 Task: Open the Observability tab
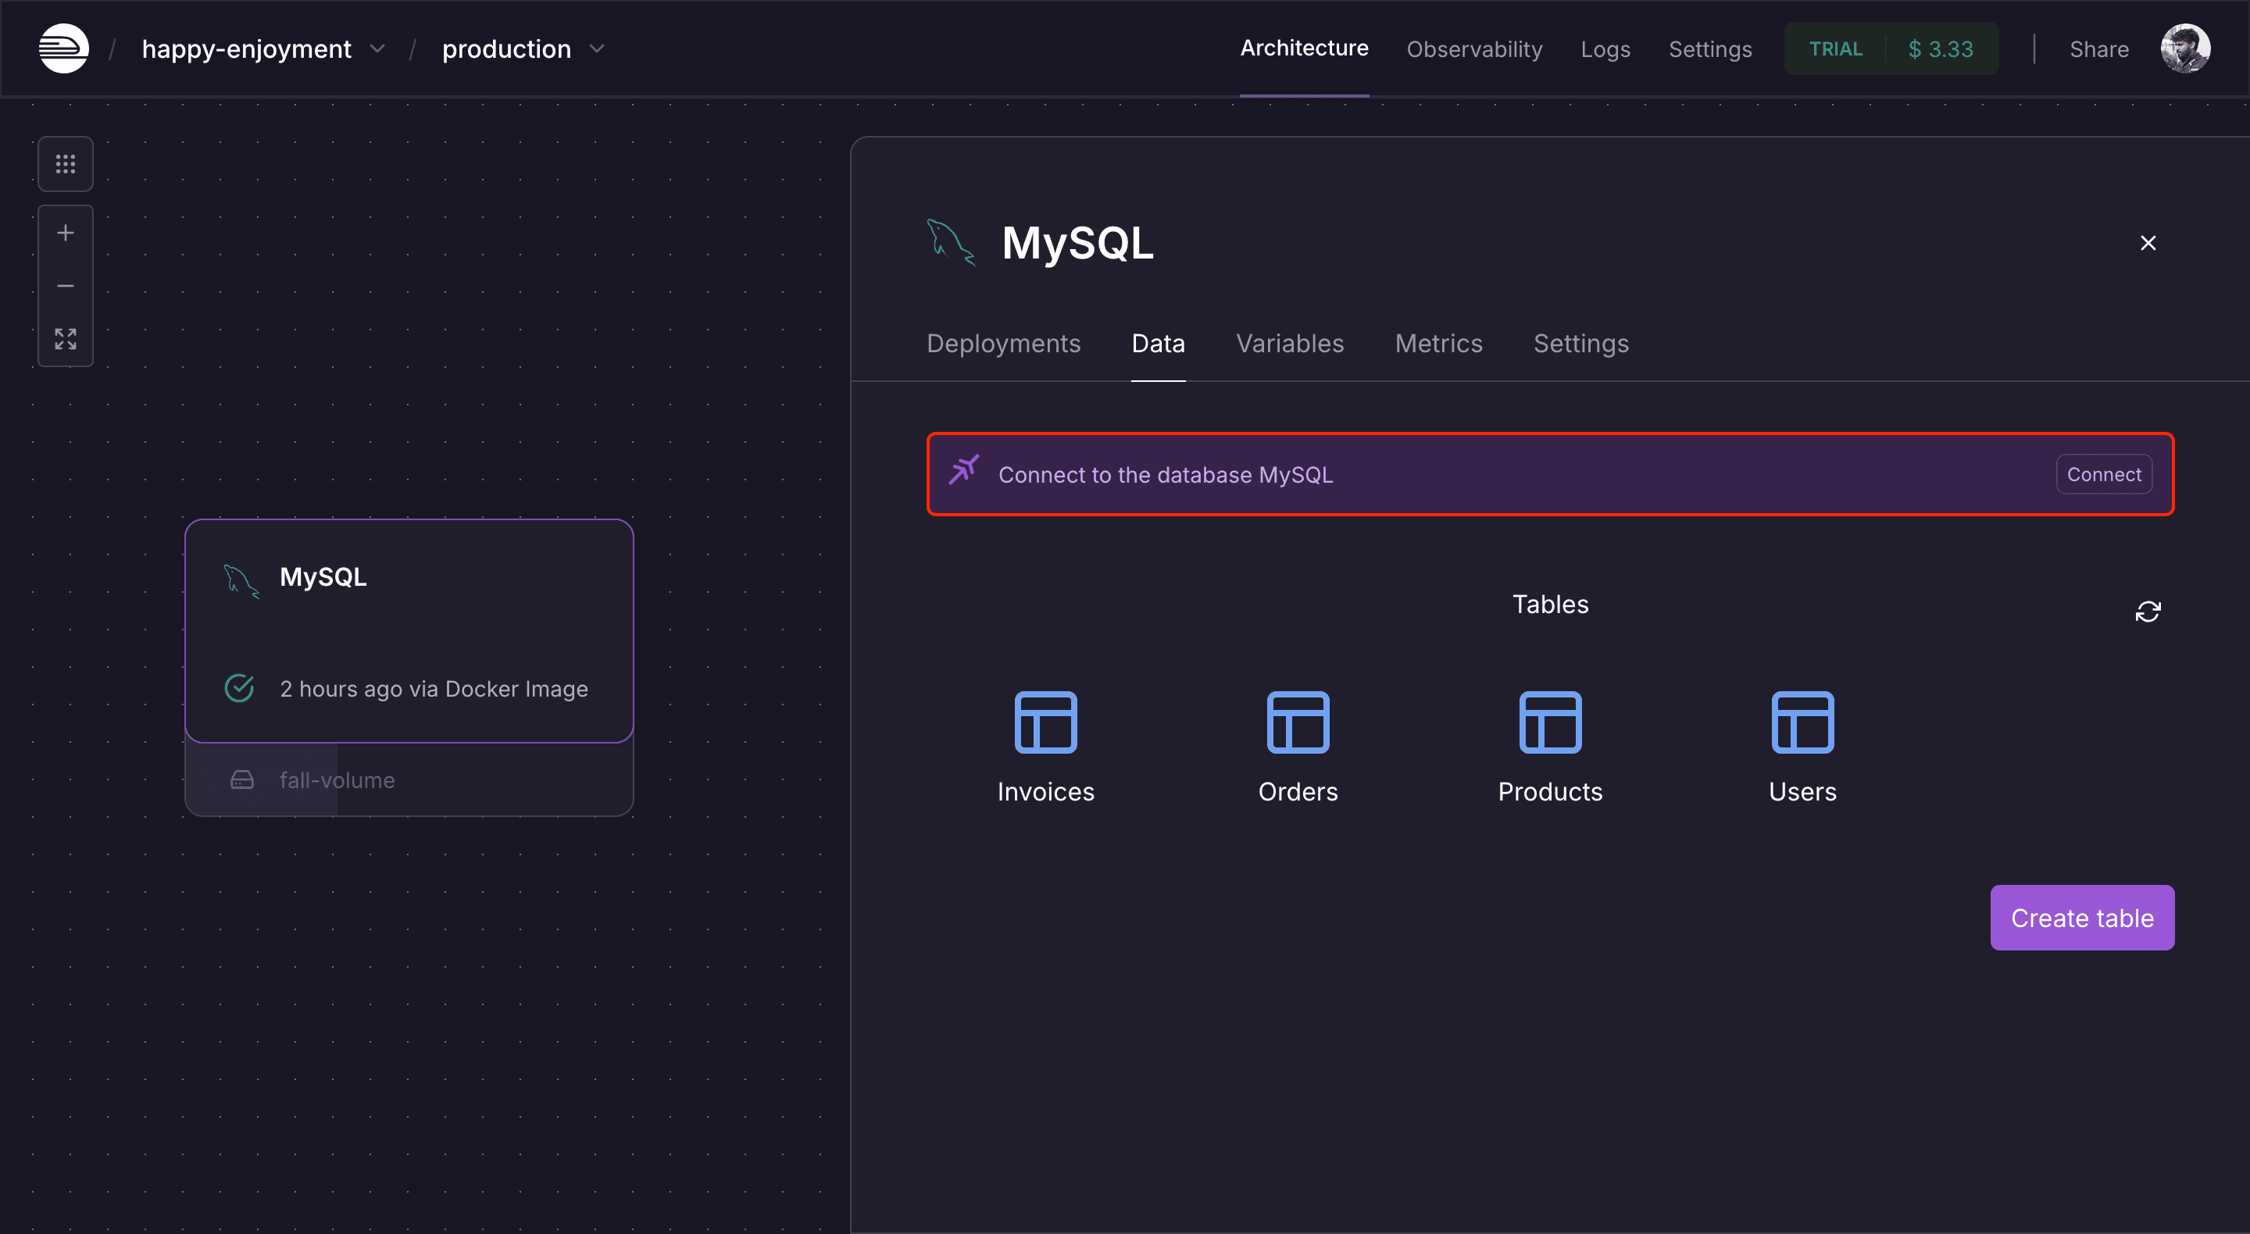click(x=1474, y=49)
